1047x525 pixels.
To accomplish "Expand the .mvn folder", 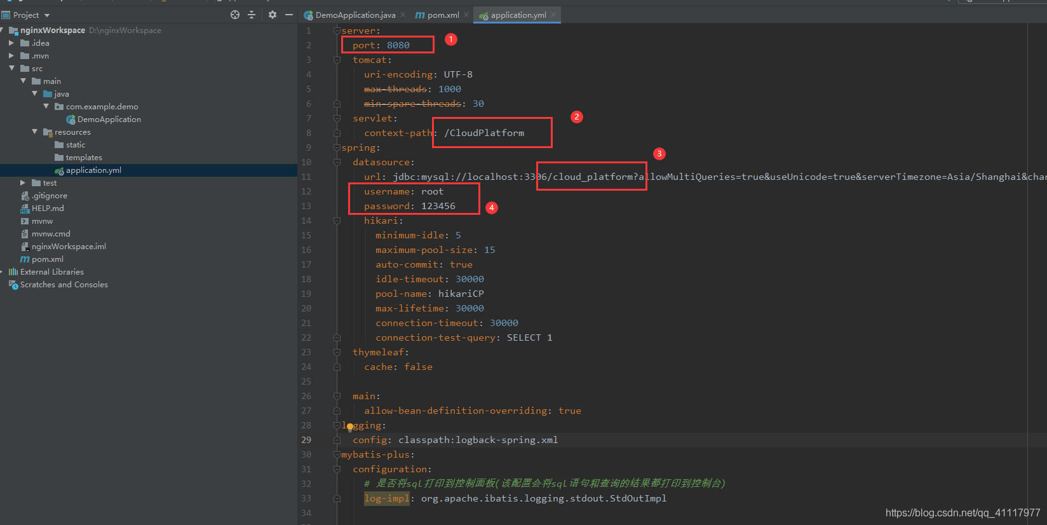I will [11, 56].
